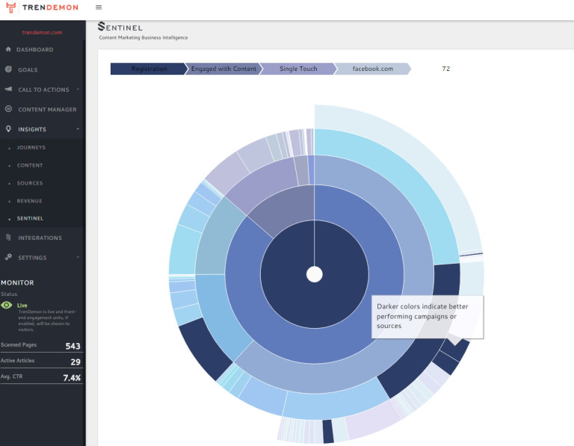This screenshot has width=574, height=446.
Task: Click the Integrations clipboard icon
Action: point(8,237)
